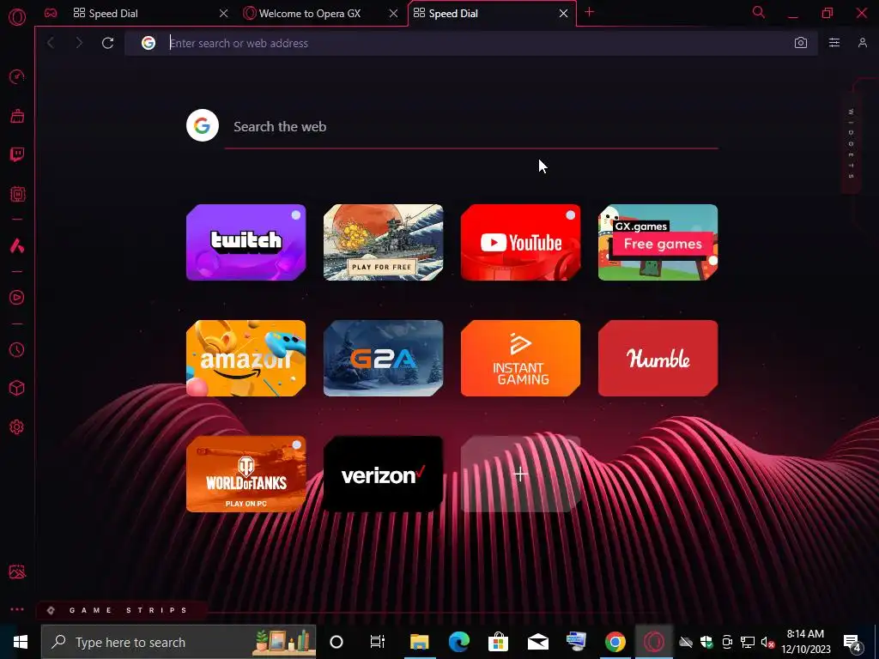
Task: Open History clock icon in sidebar
Action: [17, 350]
